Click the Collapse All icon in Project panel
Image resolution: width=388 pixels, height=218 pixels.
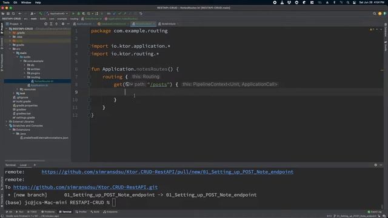click(x=56, y=24)
